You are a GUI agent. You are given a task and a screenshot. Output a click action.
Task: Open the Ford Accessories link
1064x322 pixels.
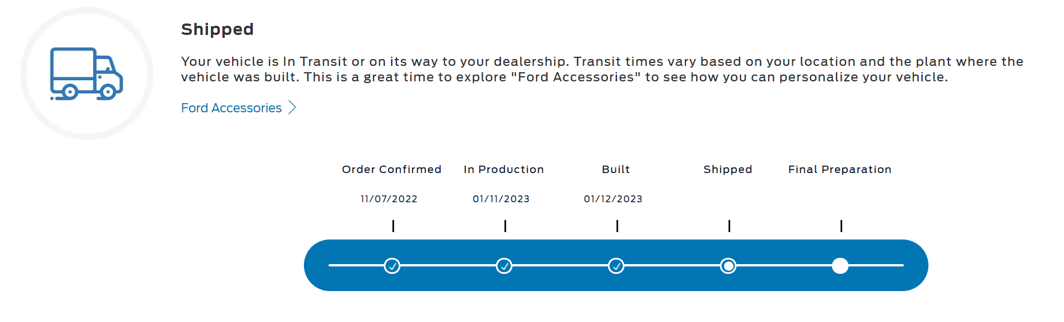(x=231, y=108)
